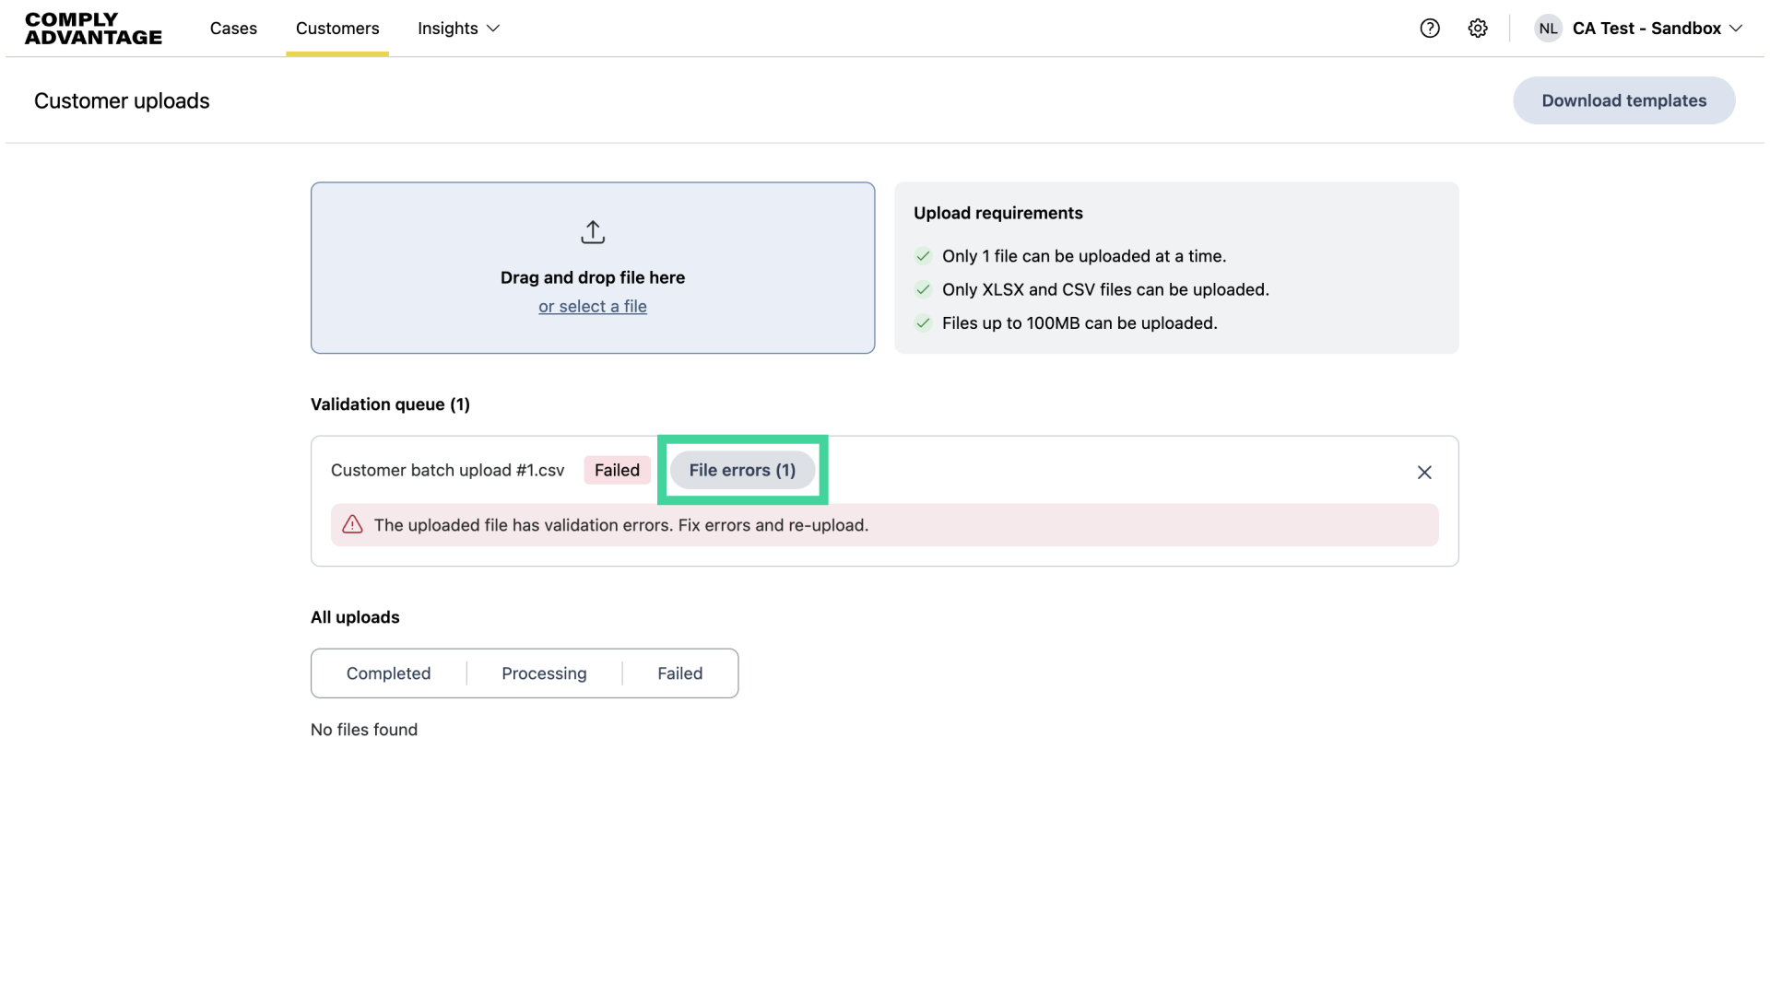The image size is (1770, 995).
Task: Open the settings gear icon
Action: (x=1478, y=29)
